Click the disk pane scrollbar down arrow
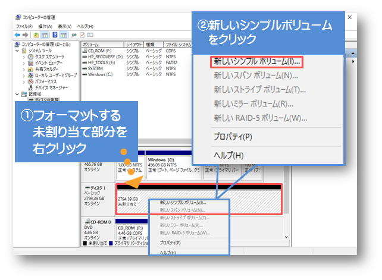The image size is (382, 280). [x=287, y=237]
